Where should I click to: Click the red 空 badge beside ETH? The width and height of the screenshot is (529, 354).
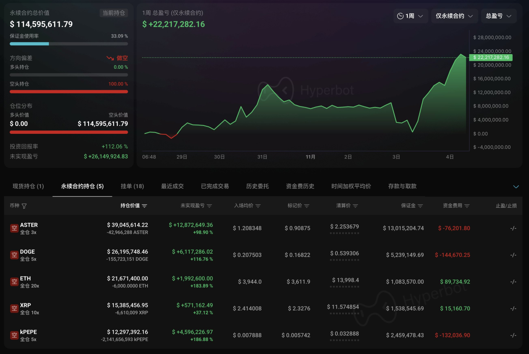click(x=14, y=282)
